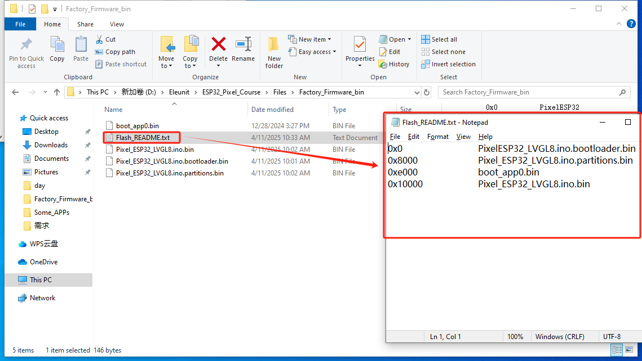Select Quick access in navigation pane
This screenshot has width=642, height=361.
tap(49, 118)
